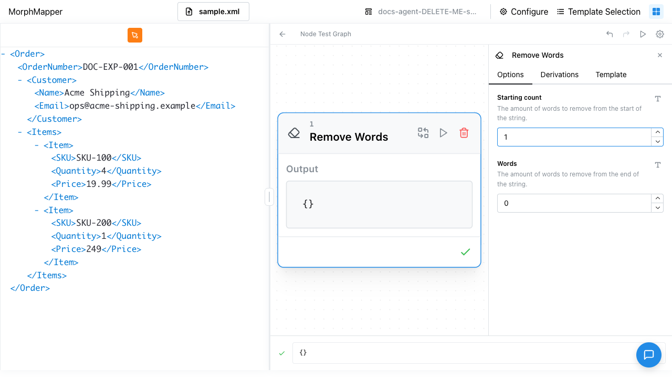Run the graph with the toolbar play icon
Screen dimensions: 672x378
tap(643, 34)
